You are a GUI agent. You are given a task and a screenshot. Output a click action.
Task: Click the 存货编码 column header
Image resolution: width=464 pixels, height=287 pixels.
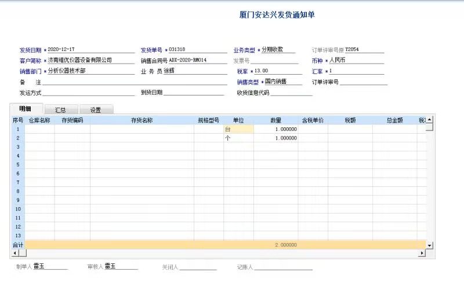(72, 120)
